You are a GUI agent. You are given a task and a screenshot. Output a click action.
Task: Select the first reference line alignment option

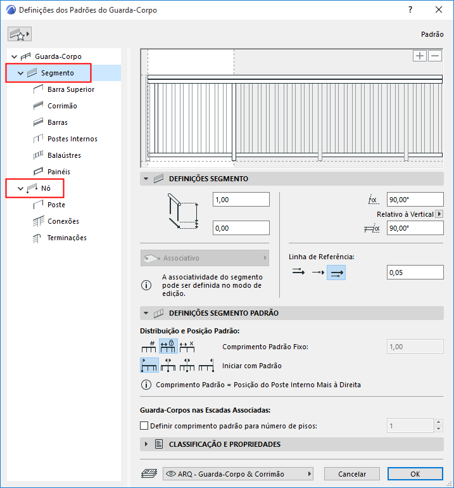point(298,273)
